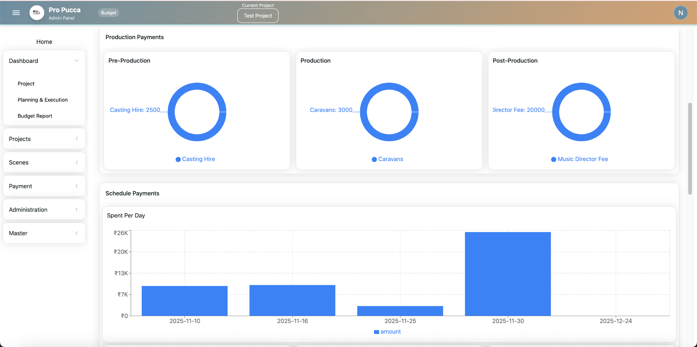
Task: Click the 2025-11-30 bar in chart
Action: (x=507, y=274)
